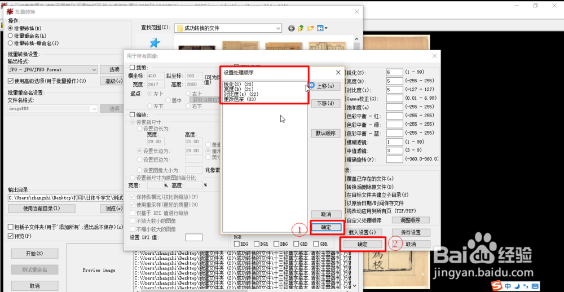Open the 输出格式 JPG format dropdown
The image size is (564, 292).
tap(52, 69)
